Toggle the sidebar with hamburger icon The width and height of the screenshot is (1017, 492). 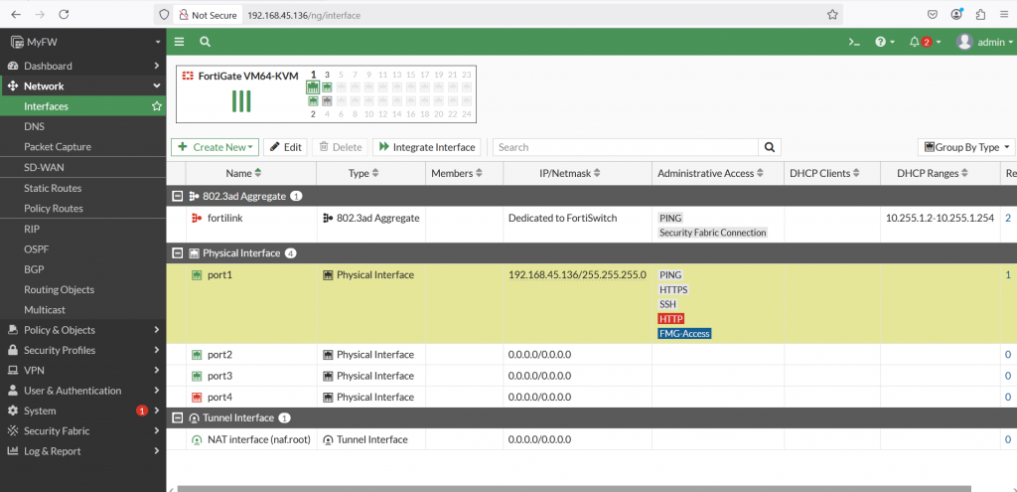(180, 42)
